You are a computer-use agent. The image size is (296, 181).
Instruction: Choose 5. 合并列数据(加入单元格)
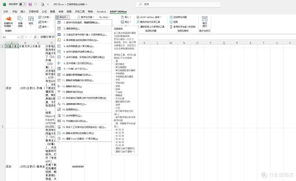click(x=84, y=46)
